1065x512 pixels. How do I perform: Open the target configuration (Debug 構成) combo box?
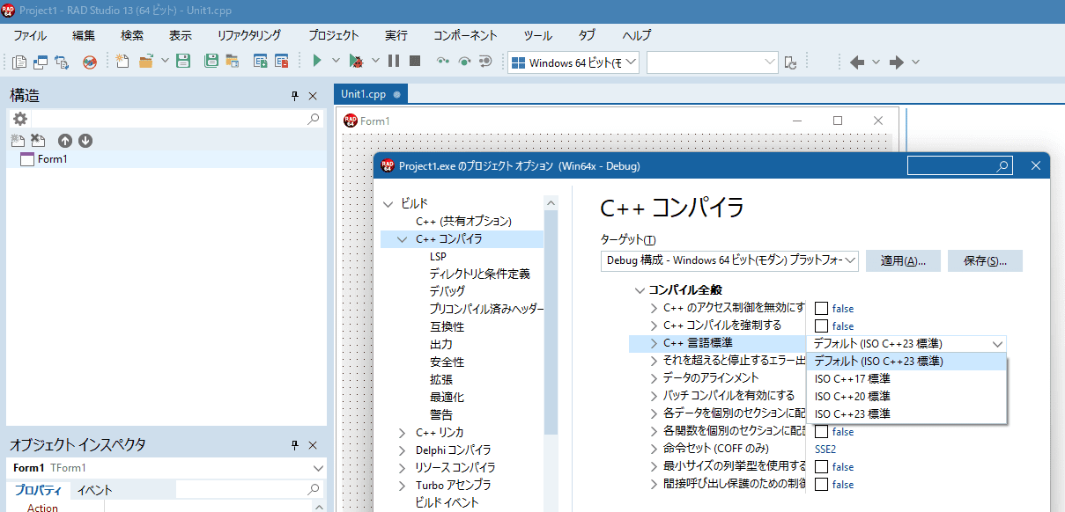(x=730, y=260)
